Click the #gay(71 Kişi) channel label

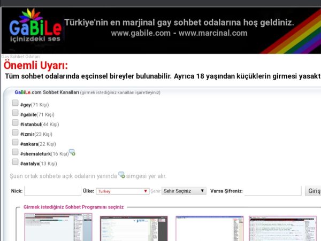(34, 105)
